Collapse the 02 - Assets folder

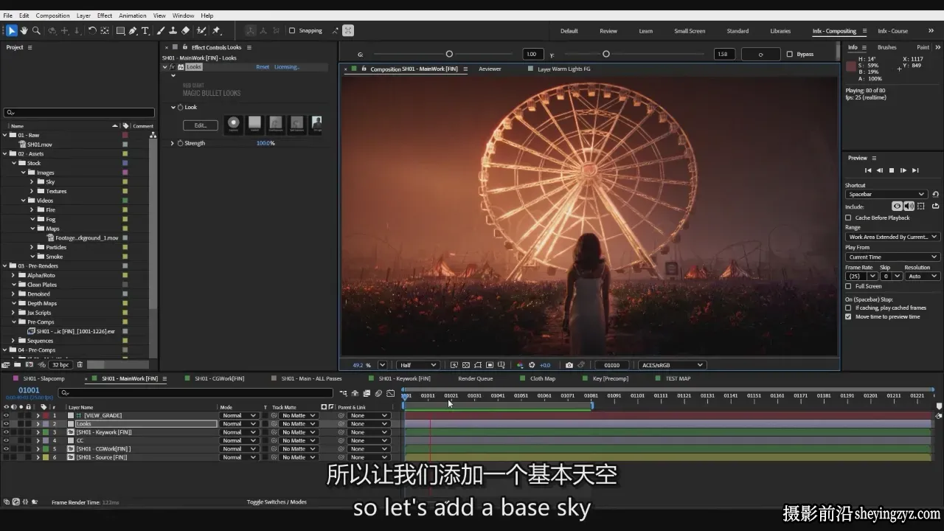click(x=4, y=153)
